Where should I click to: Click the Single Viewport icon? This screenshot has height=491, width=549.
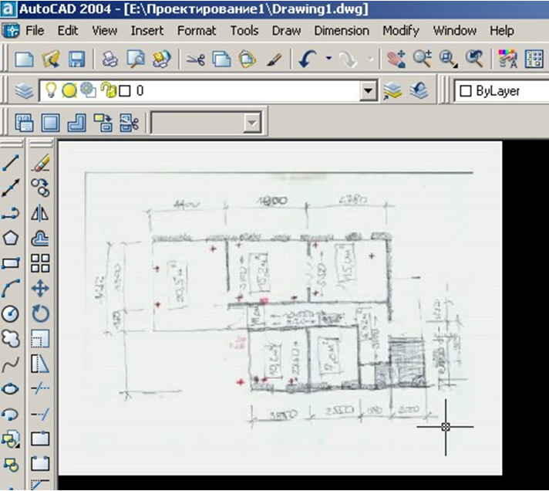[50, 123]
